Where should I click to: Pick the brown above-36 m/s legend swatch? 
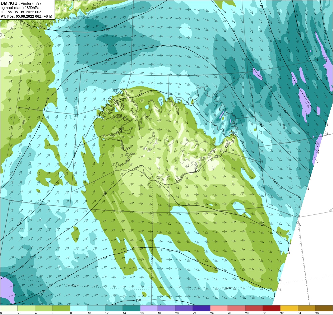point(324,308)
